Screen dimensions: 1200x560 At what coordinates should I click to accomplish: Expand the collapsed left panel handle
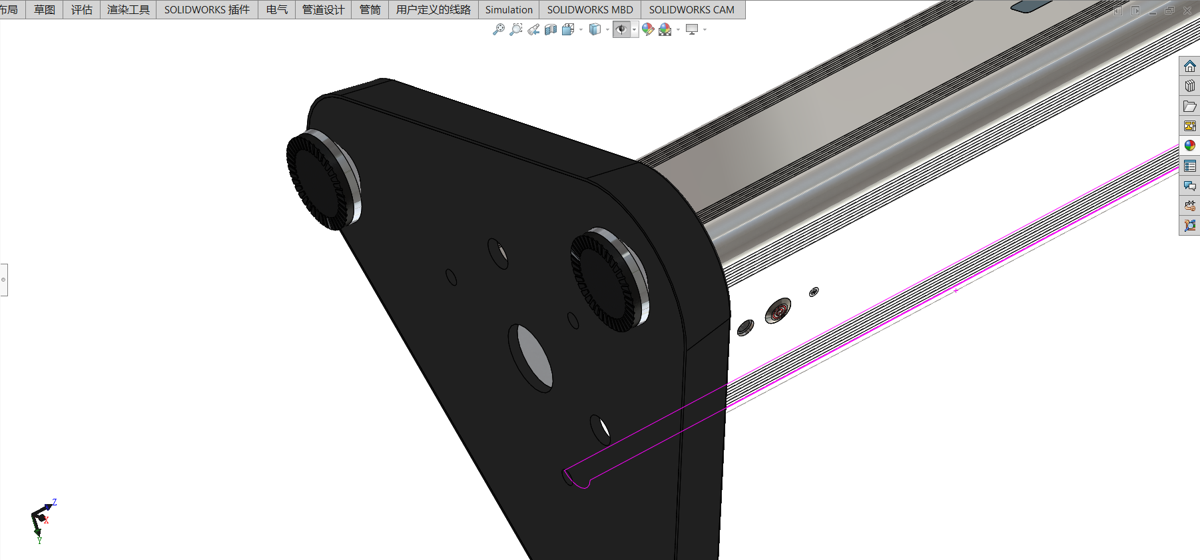coord(3,280)
